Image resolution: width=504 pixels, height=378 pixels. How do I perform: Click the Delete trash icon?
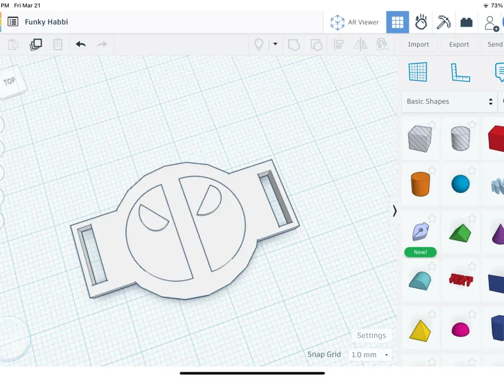click(x=58, y=44)
